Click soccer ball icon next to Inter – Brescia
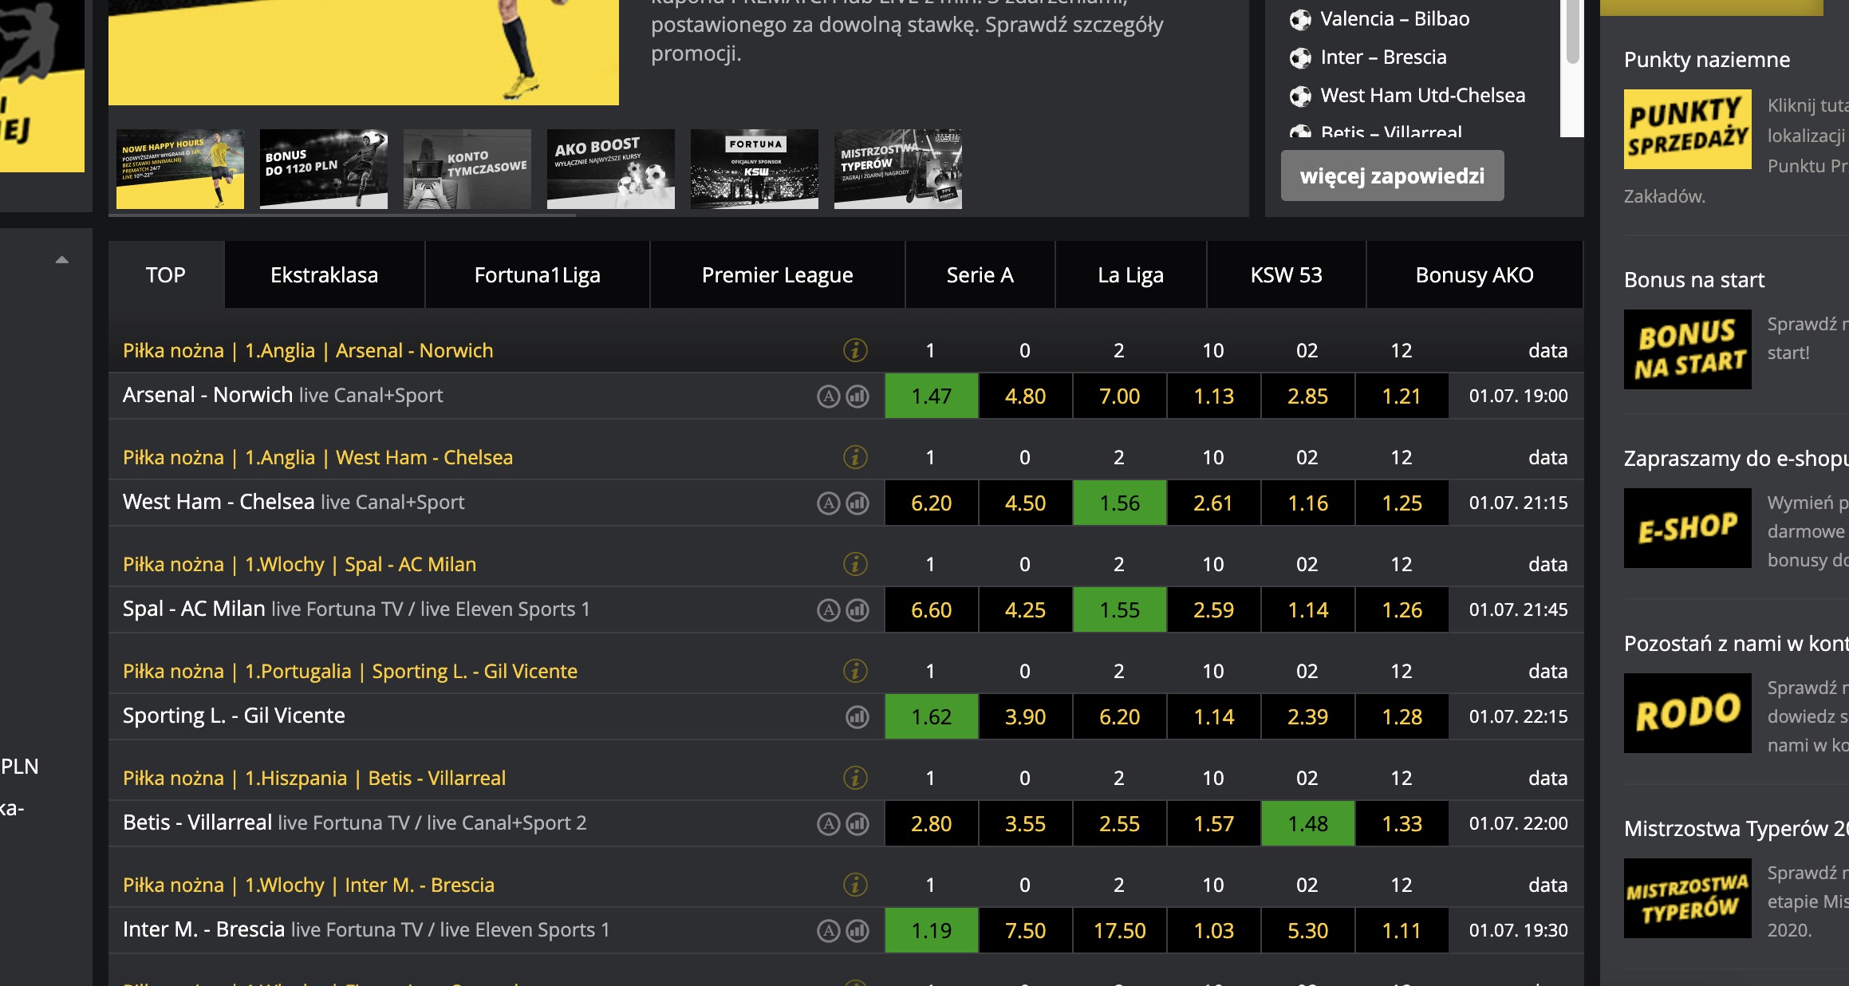Image resolution: width=1849 pixels, height=986 pixels. (x=1300, y=58)
